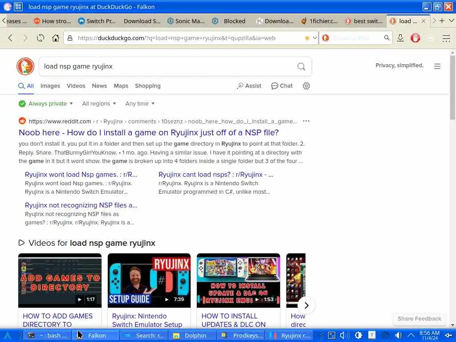This screenshot has height=342, width=456.
Task: Show later tabs with right tab arrow
Action: click(434, 20)
